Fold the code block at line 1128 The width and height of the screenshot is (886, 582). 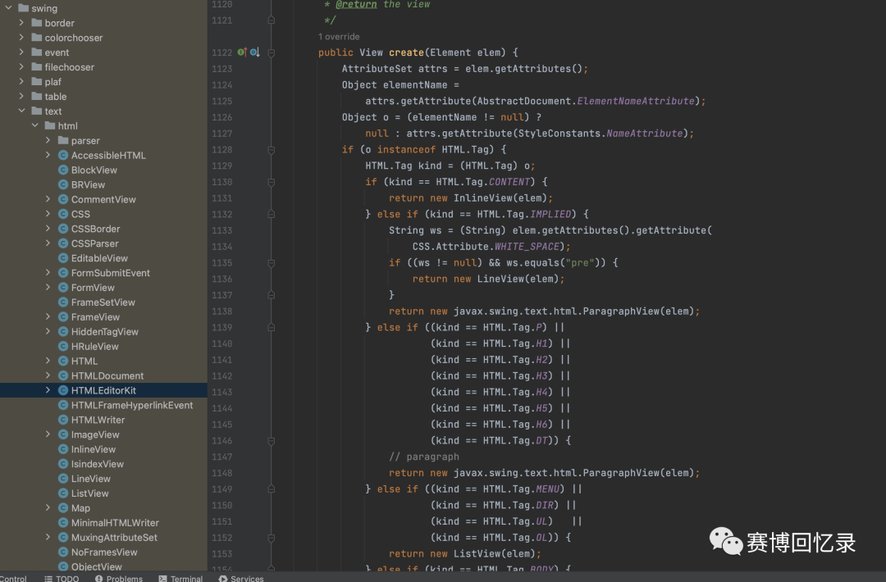(272, 149)
